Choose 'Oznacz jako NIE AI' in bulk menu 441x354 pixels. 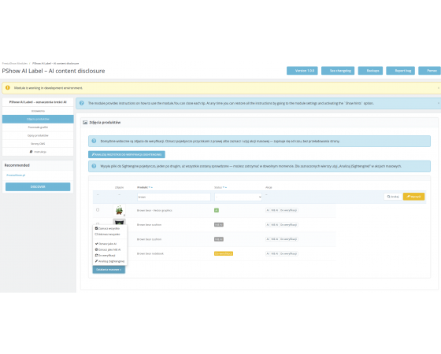tap(109, 249)
